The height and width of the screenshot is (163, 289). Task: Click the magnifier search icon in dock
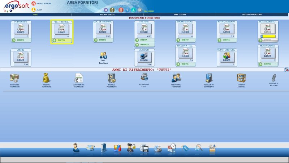[x=199, y=148]
